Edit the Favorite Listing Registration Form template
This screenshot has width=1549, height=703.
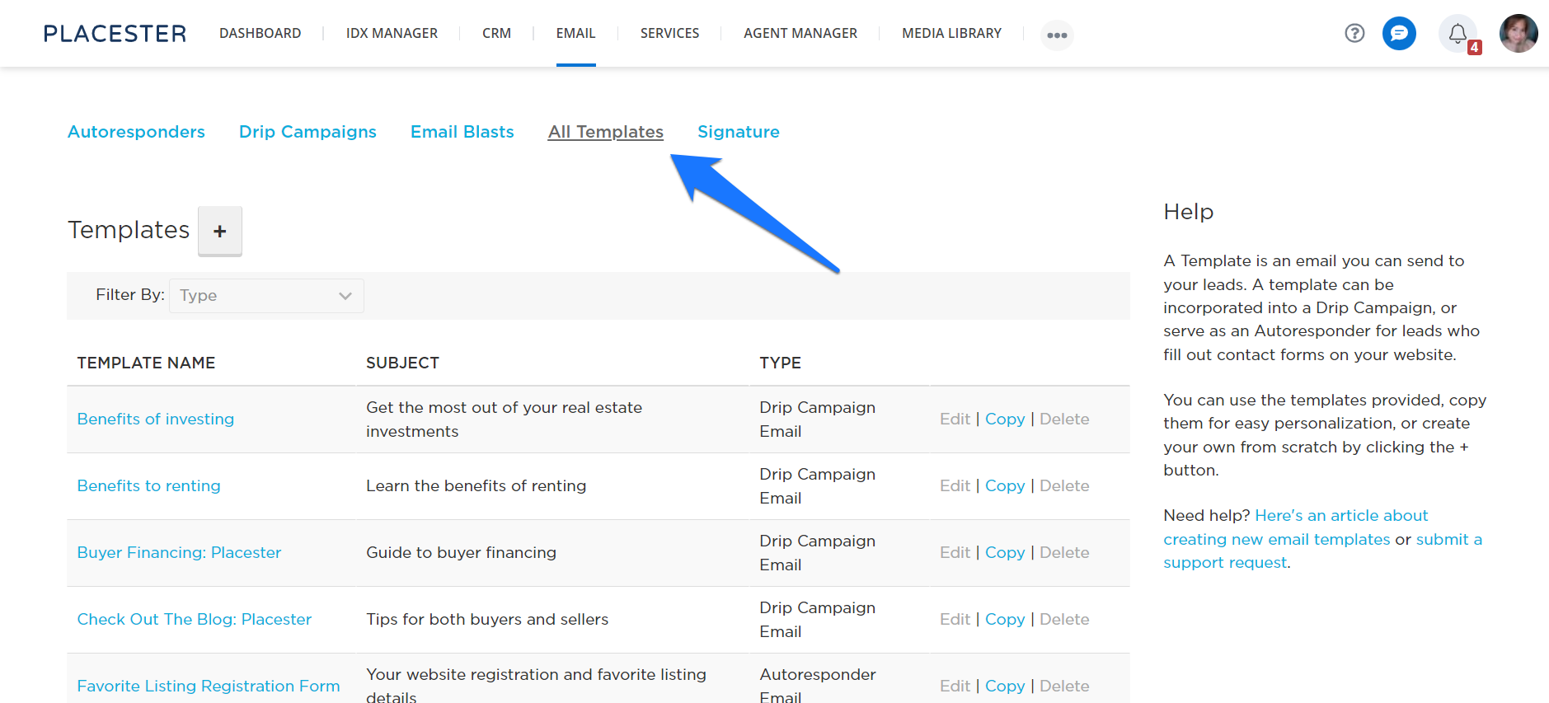coord(955,686)
